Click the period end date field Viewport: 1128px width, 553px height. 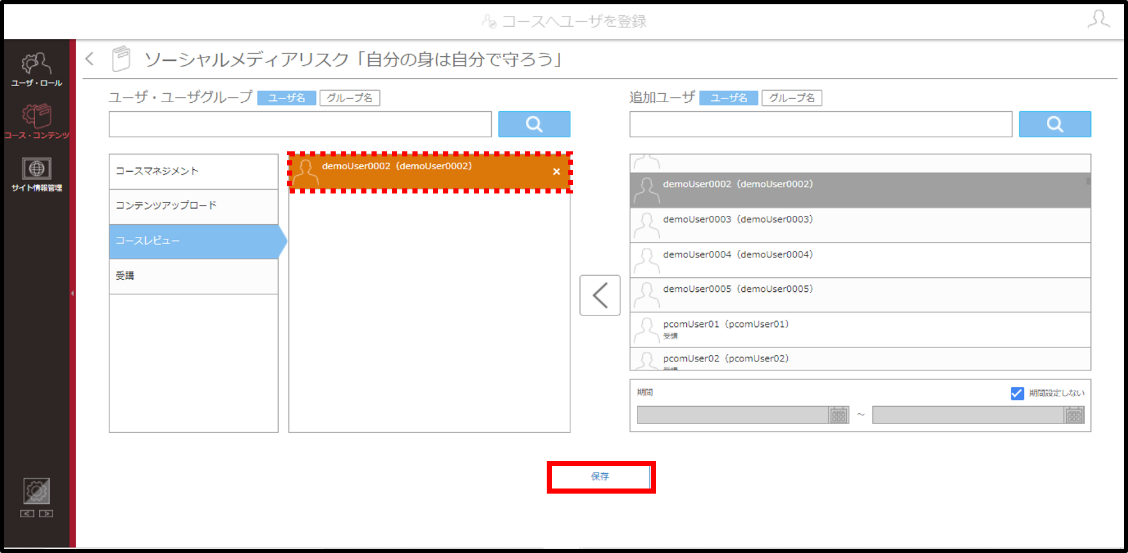(x=969, y=415)
